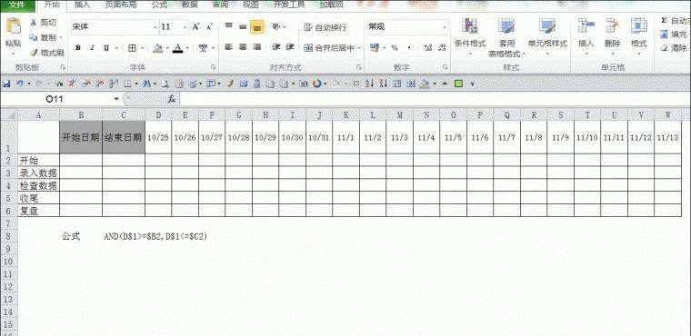
Task: Toggle italic formatting
Action: click(92, 48)
